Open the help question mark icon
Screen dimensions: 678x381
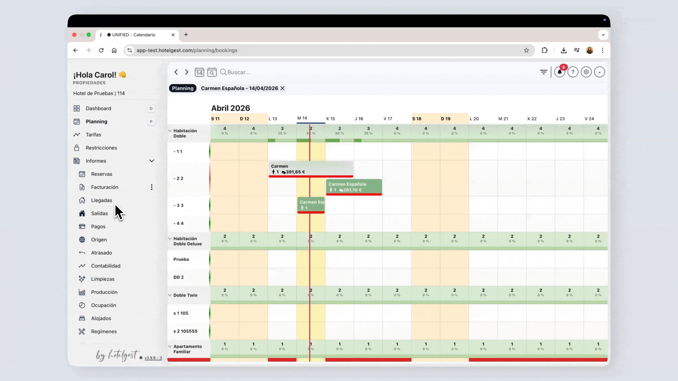(573, 72)
